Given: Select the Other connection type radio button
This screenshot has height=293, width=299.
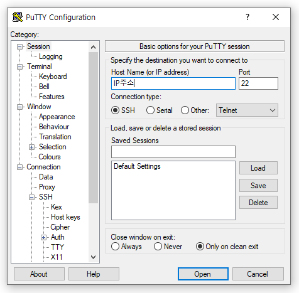Looking at the screenshot, I should click(x=185, y=110).
